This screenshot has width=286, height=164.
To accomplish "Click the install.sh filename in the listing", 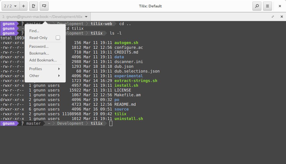I will 126,85.
